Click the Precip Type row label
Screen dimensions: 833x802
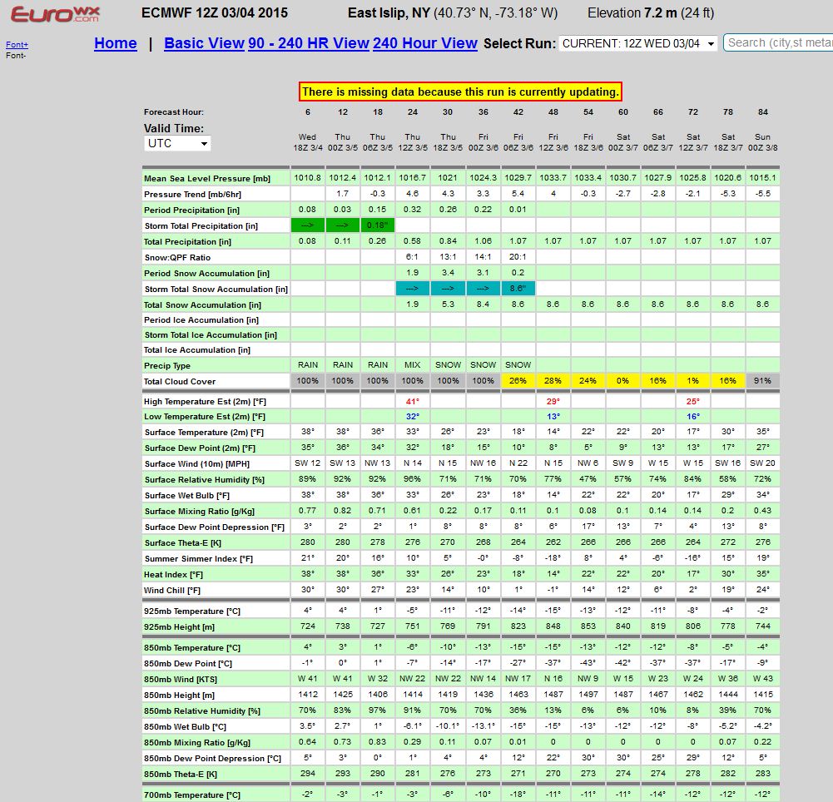click(x=166, y=366)
